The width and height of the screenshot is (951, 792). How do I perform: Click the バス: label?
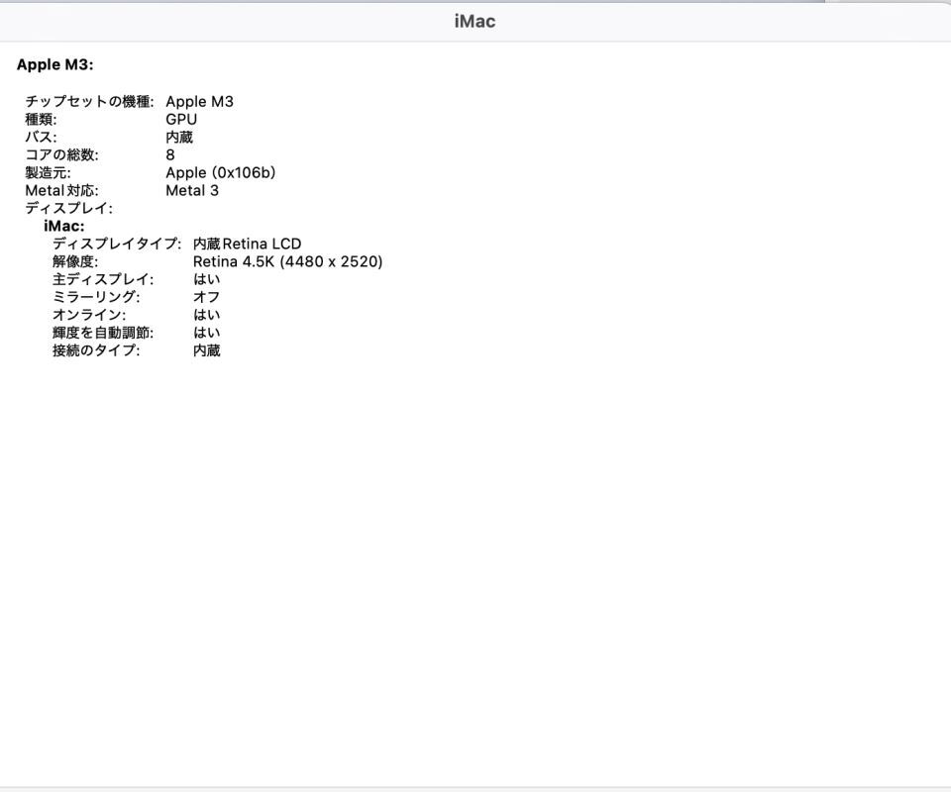pyautogui.click(x=41, y=137)
